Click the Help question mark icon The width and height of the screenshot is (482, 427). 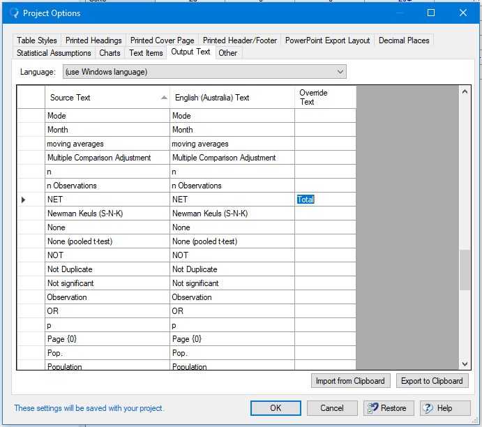coord(428,408)
